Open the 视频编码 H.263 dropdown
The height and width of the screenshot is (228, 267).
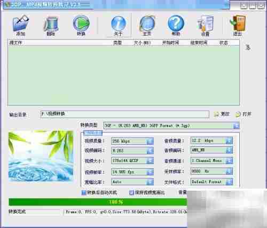click(x=132, y=151)
